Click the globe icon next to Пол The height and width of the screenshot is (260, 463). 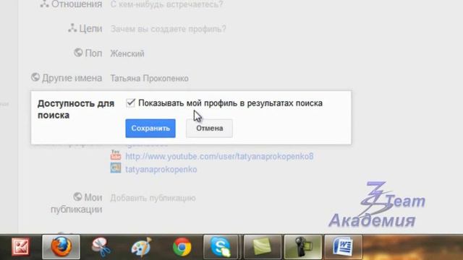pos(78,53)
